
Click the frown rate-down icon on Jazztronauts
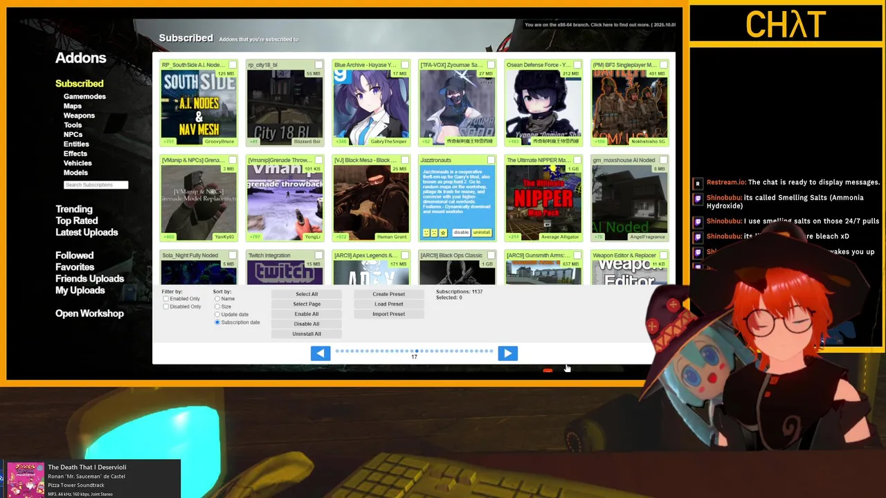pos(435,232)
